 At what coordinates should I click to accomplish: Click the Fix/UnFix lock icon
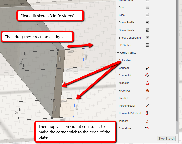147,91
